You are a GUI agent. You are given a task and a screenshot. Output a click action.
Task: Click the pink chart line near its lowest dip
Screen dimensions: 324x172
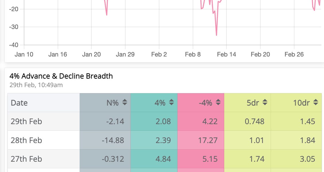click(x=216, y=34)
